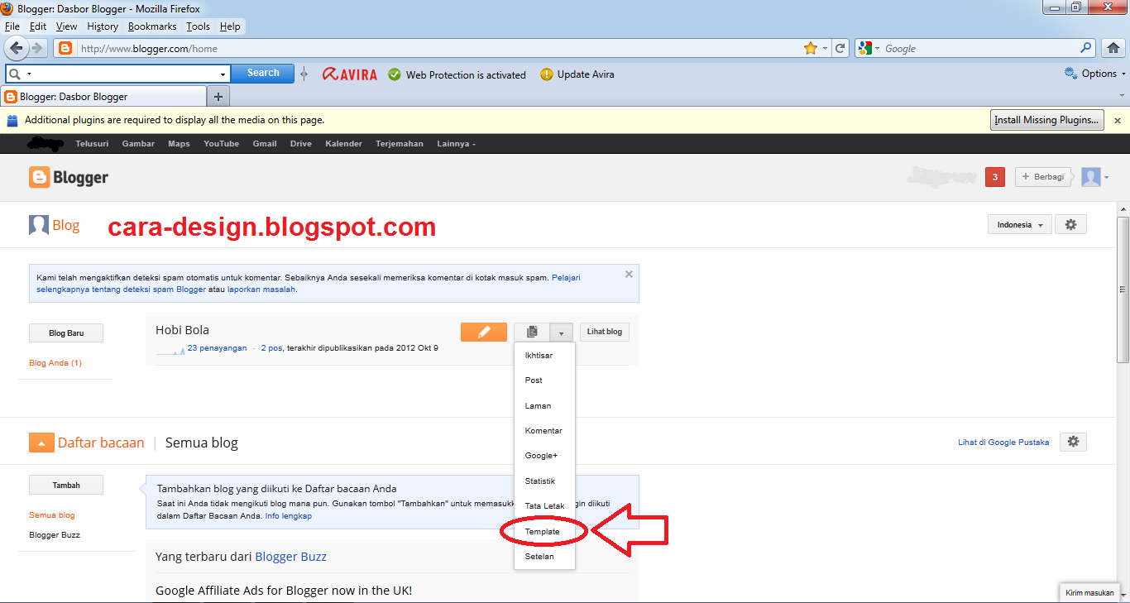The image size is (1130, 603).
Task: Open the 23 penayangan stats link
Action: 217,348
